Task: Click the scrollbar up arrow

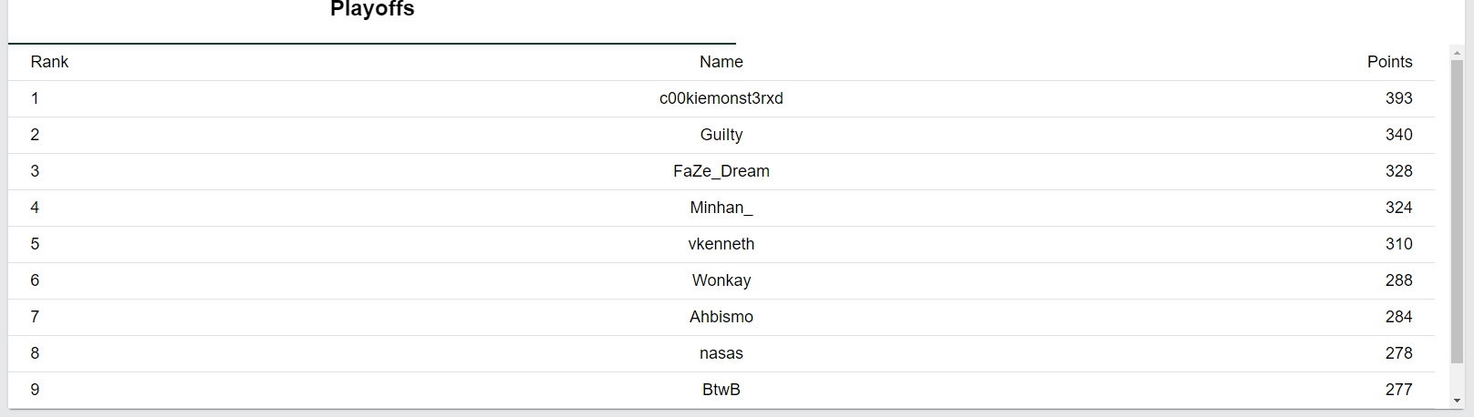Action: [1457, 53]
